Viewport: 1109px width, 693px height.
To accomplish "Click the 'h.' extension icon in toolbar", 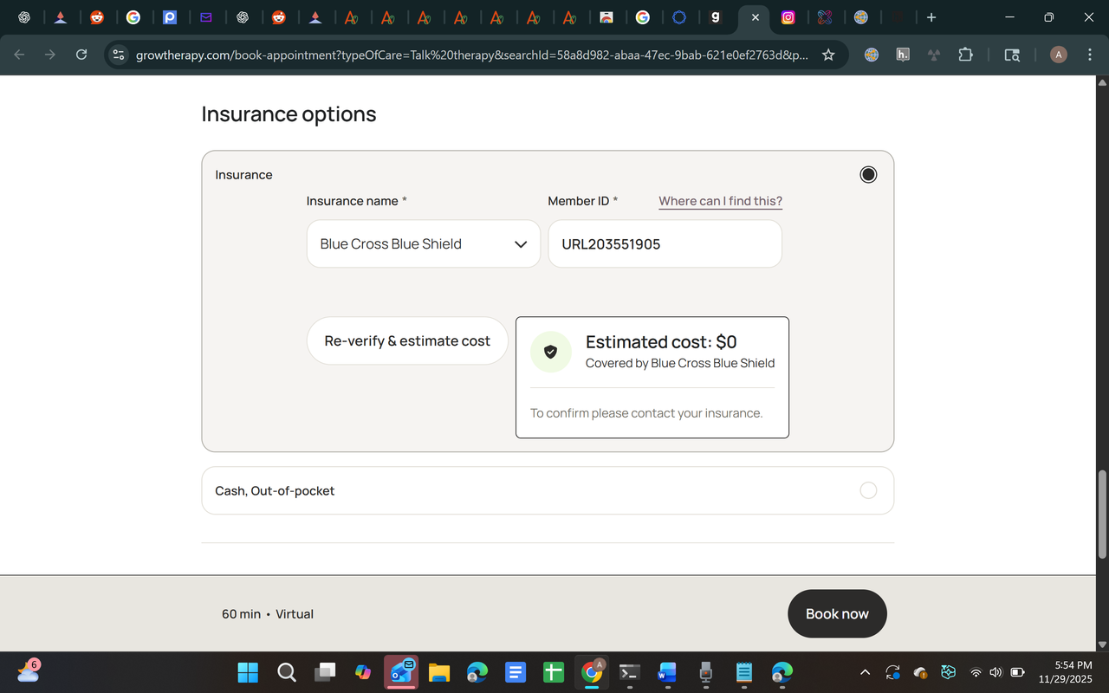I will [x=903, y=55].
